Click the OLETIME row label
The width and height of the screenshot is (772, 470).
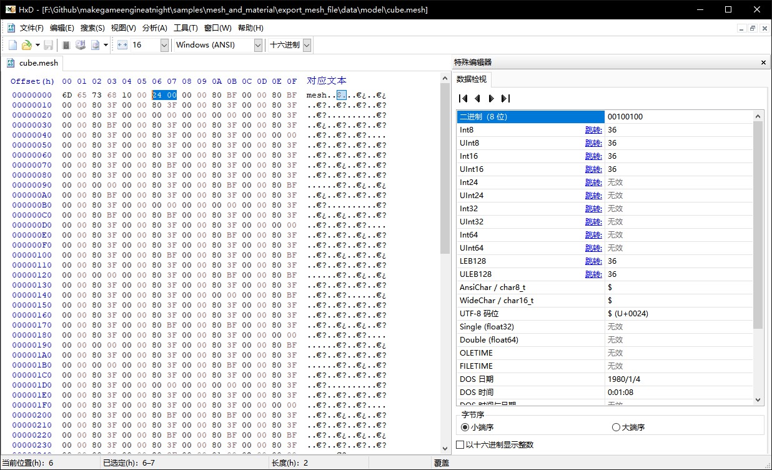coord(476,353)
